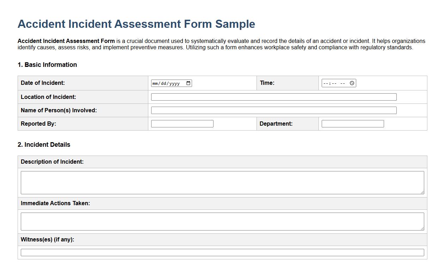Click the Department input field
Viewport: 445px width, 271px height.
click(352, 123)
